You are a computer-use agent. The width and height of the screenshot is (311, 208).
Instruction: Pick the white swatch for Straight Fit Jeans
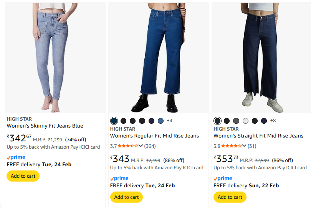coord(245,121)
